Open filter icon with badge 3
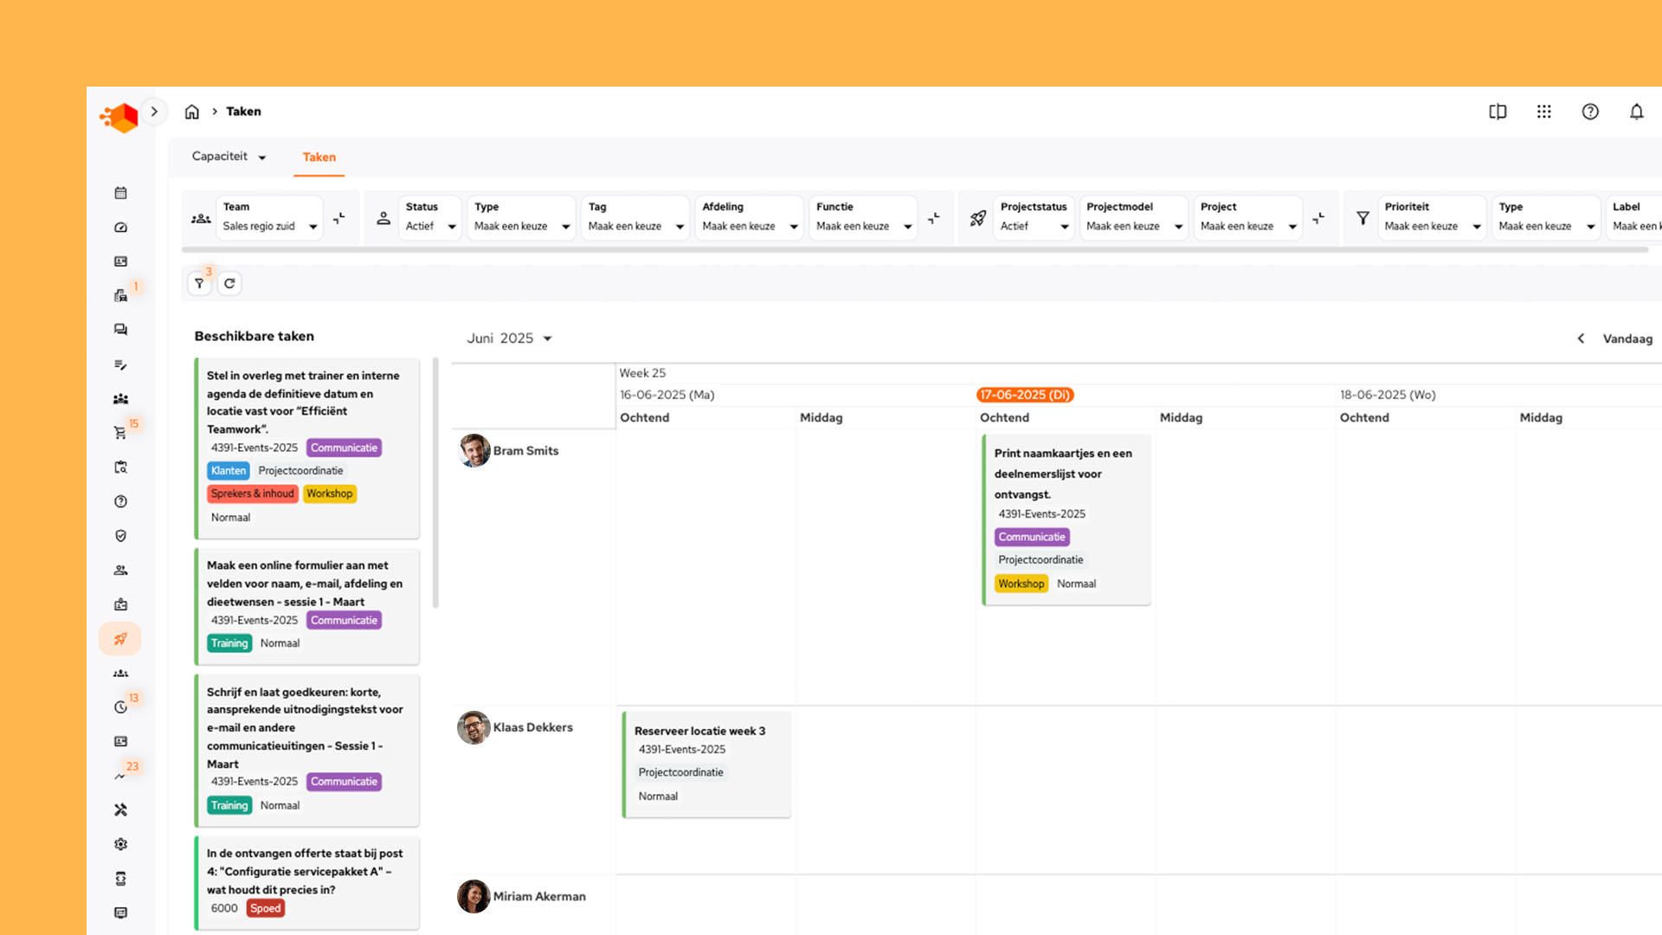Screen dimensions: 1662x935 point(200,284)
